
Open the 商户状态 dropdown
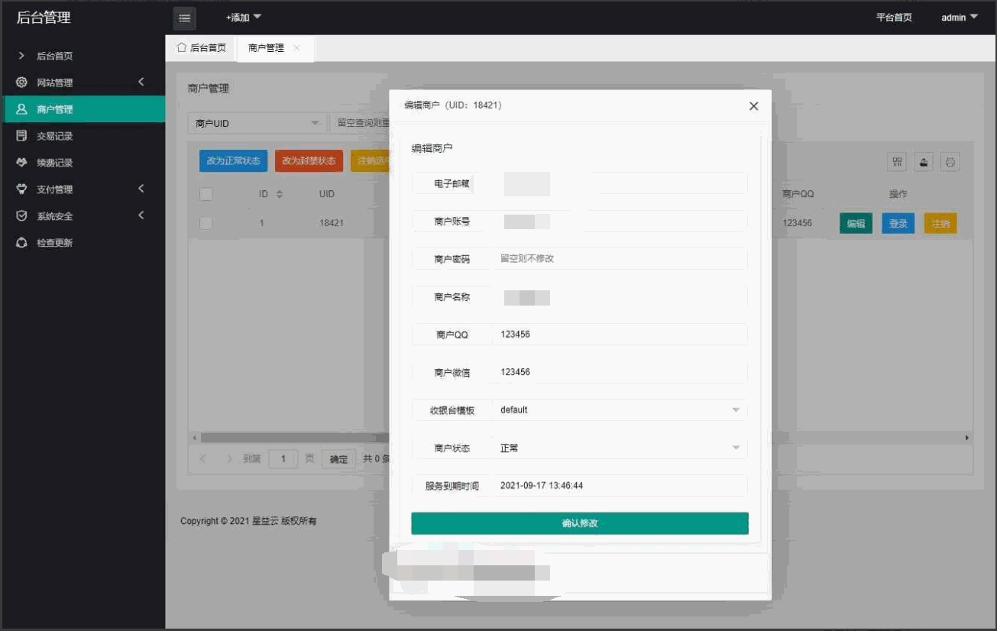pyautogui.click(x=619, y=448)
